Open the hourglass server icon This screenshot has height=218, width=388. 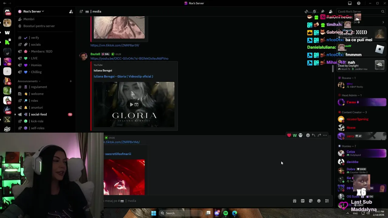coord(7,120)
